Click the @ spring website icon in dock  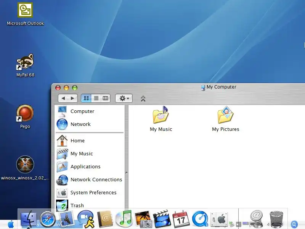click(256, 219)
